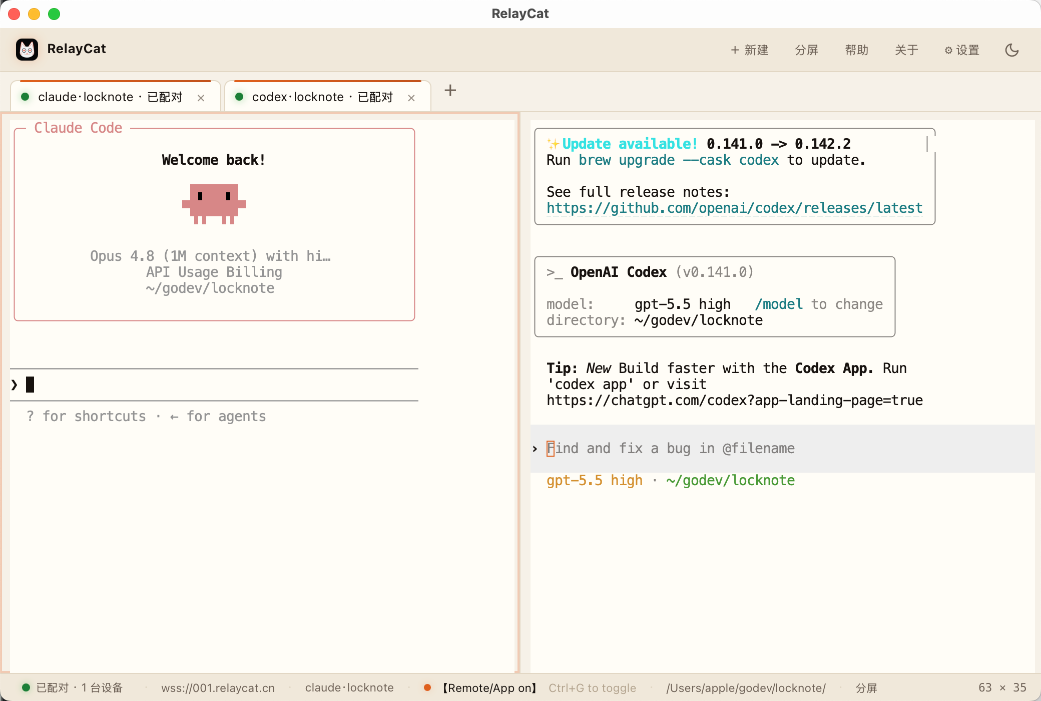Click the 'Claude Code' panel title
1041x701 pixels.
[x=78, y=128]
